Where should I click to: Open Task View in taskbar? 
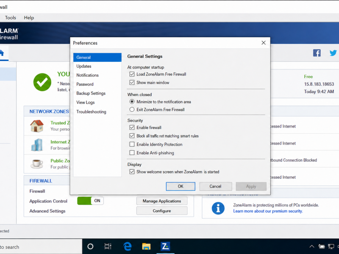click(108, 246)
